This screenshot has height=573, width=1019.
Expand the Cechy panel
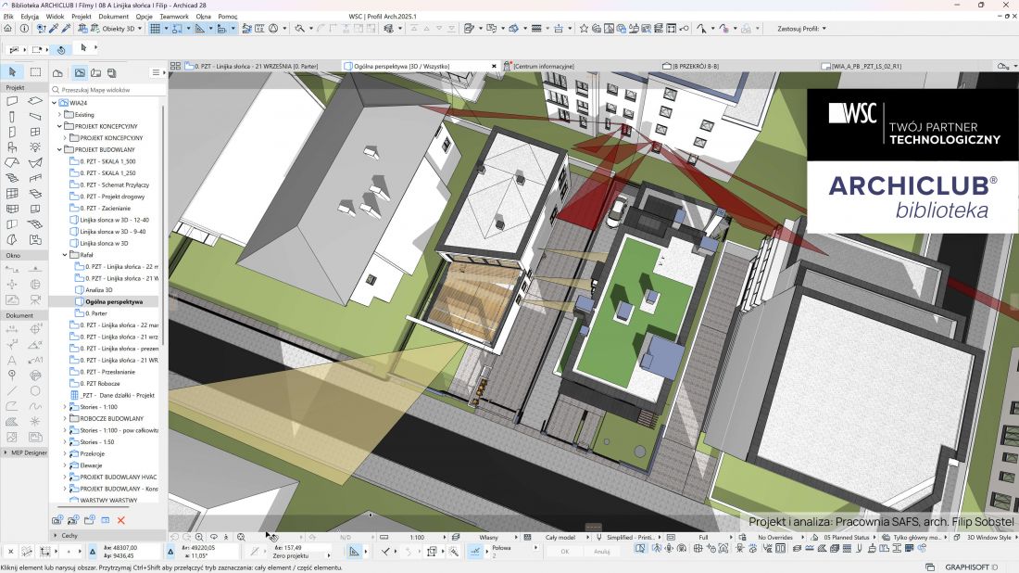click(56, 535)
